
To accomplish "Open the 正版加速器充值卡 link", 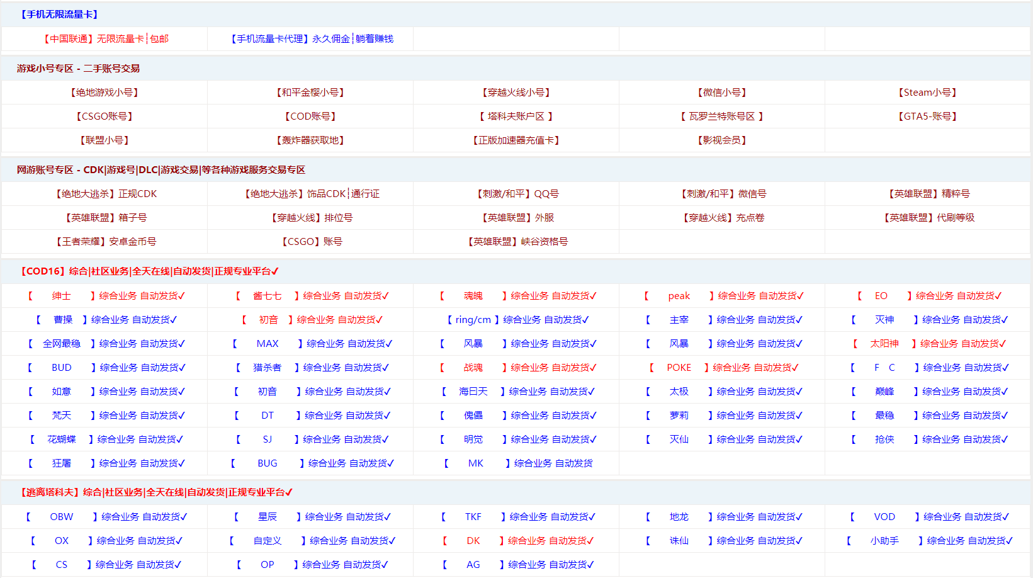I will click(516, 140).
